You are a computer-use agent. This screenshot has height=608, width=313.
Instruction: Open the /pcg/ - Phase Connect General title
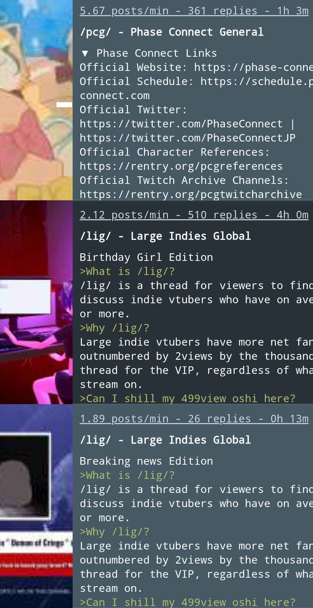click(172, 32)
